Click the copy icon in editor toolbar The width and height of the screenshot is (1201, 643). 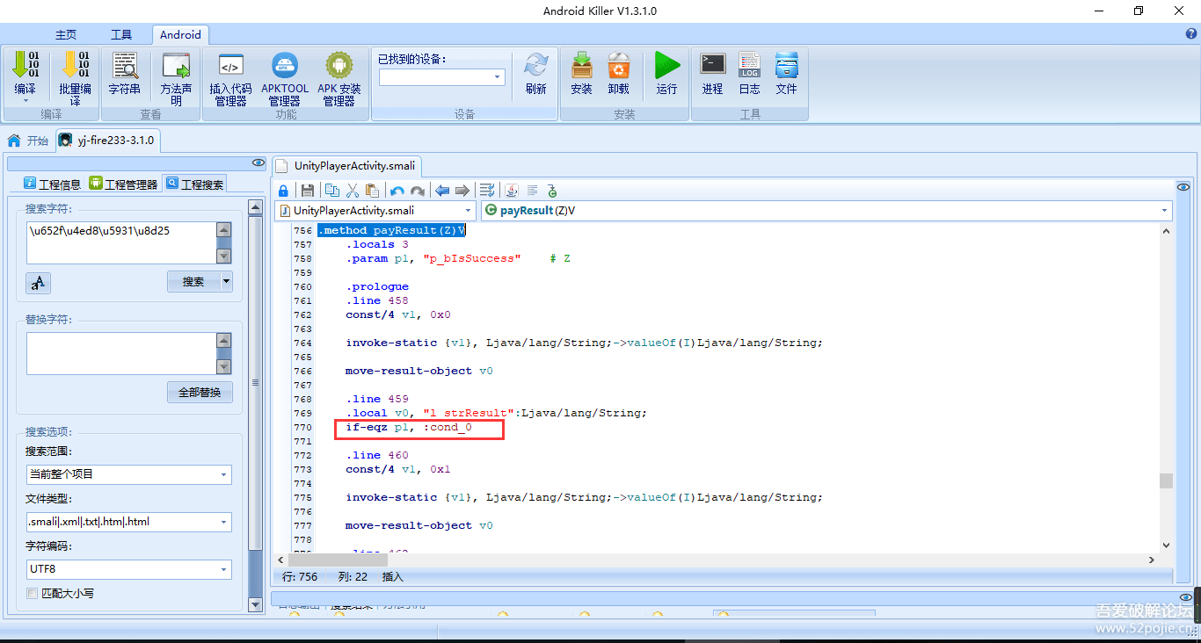coord(332,191)
